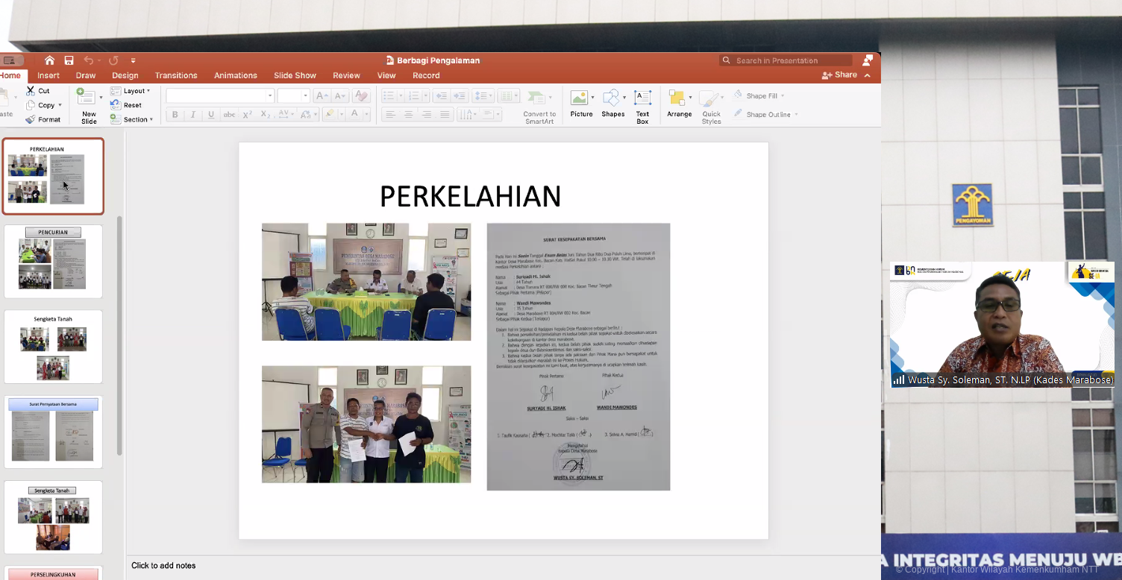Click the Cut scissors icon

pyautogui.click(x=31, y=91)
